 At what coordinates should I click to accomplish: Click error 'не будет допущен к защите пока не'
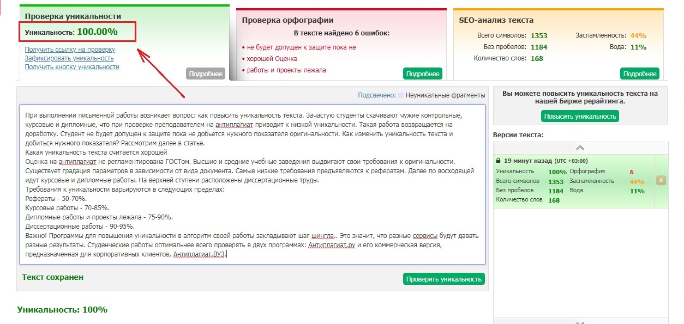coord(301,47)
